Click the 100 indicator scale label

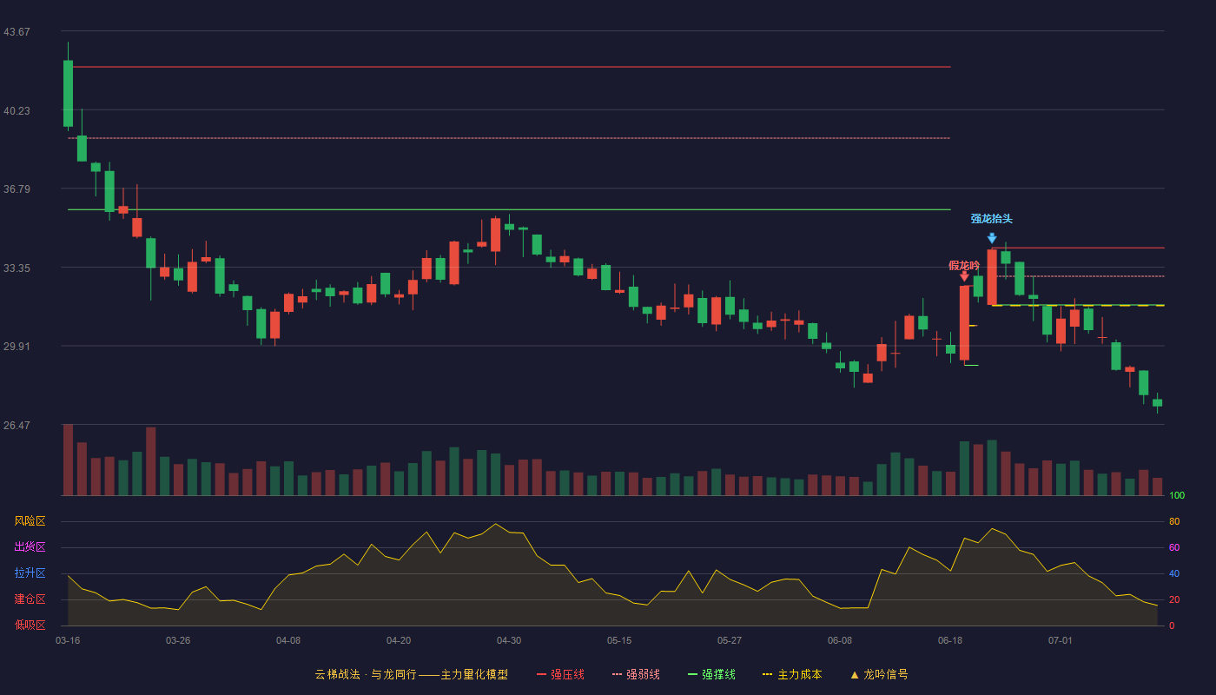tap(1177, 496)
